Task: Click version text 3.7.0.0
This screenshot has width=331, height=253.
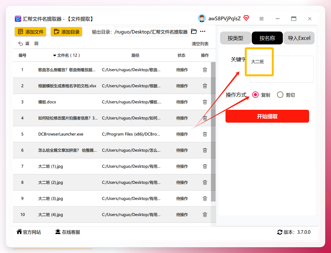Action: point(304,232)
